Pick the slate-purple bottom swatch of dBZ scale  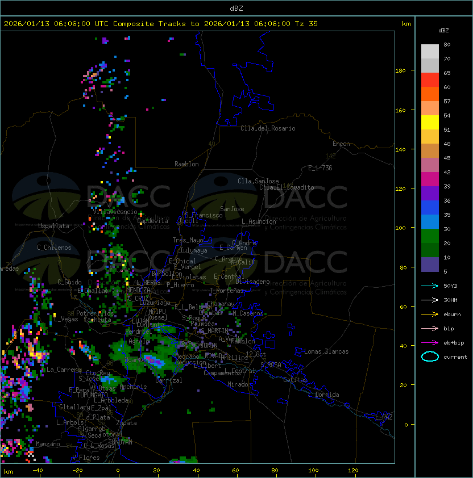coord(430,265)
